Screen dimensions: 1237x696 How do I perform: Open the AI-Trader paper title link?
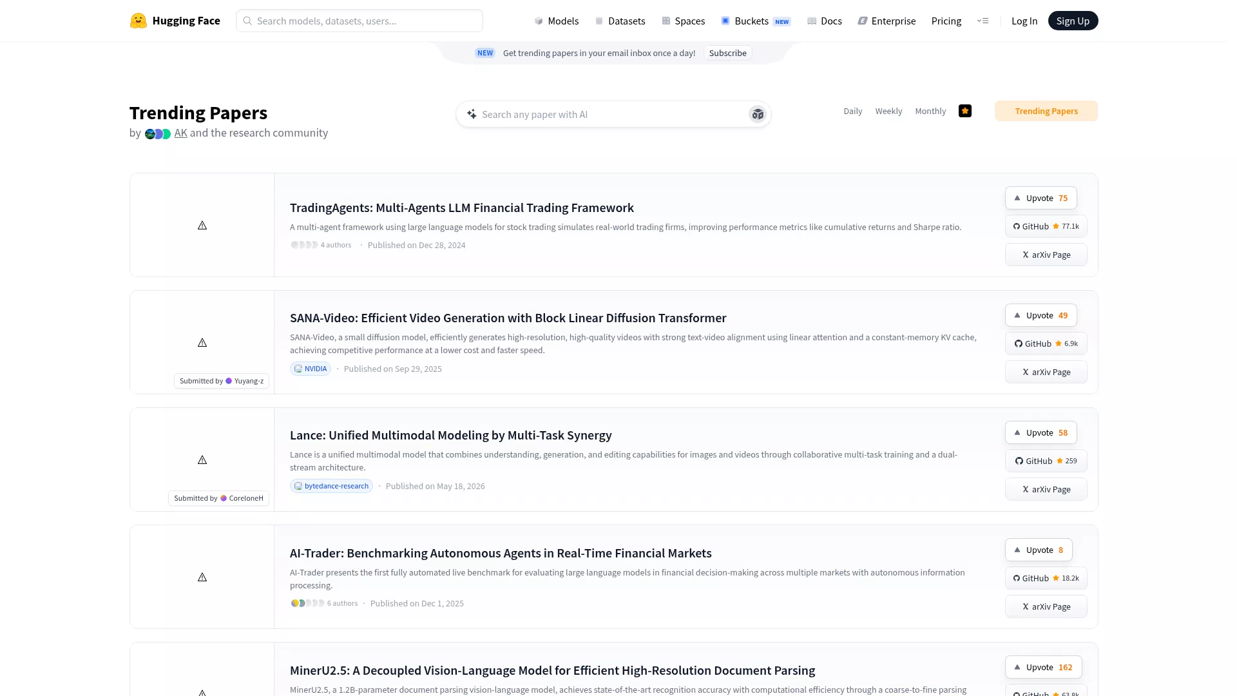501,553
